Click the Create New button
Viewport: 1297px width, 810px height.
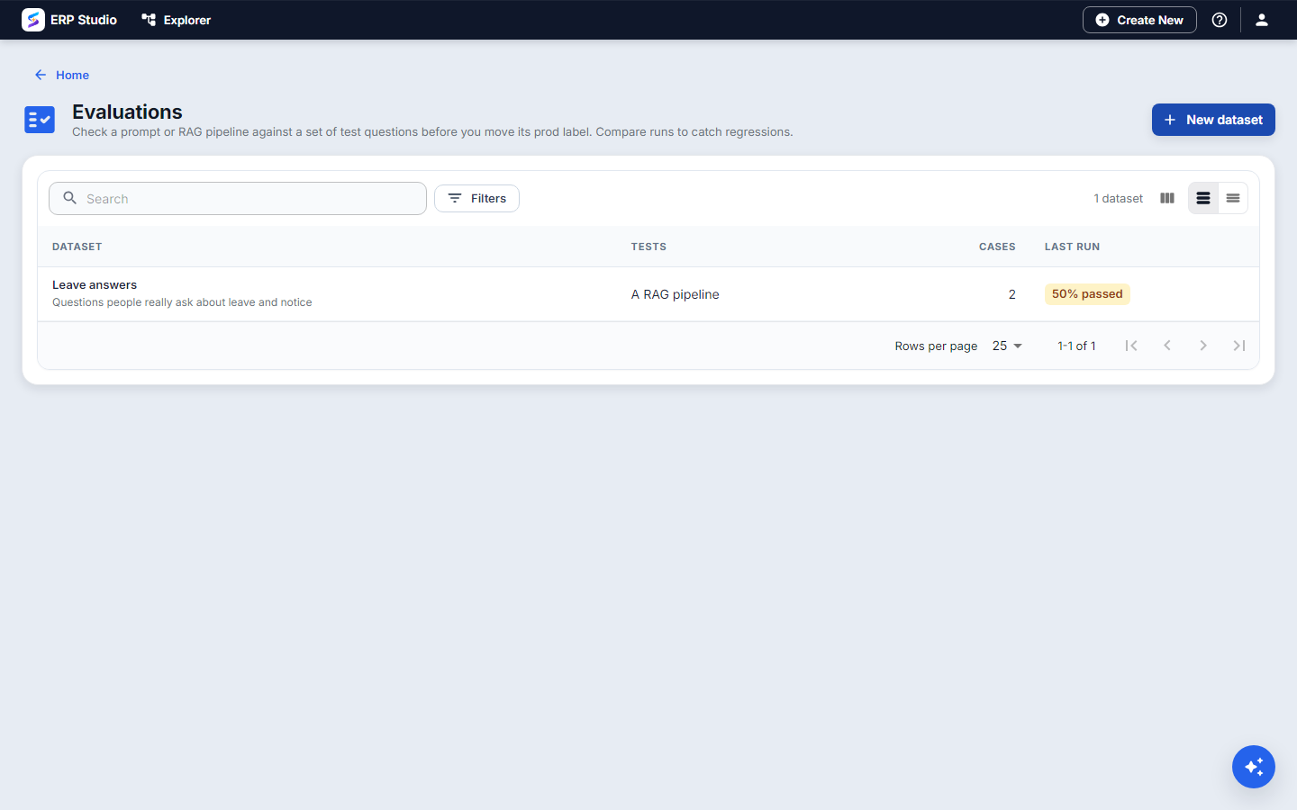1139,20
